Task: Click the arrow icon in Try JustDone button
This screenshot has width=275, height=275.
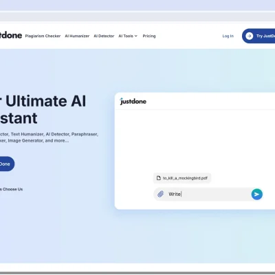Action: coord(250,36)
